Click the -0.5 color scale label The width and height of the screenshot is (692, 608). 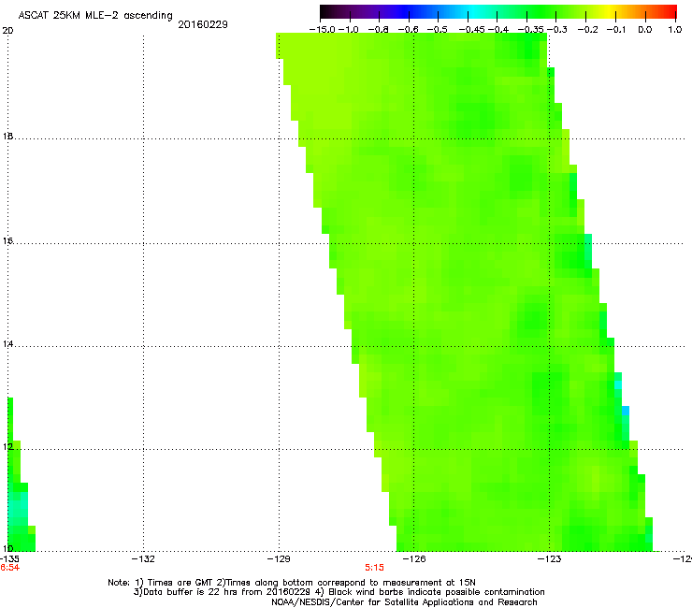438,30
